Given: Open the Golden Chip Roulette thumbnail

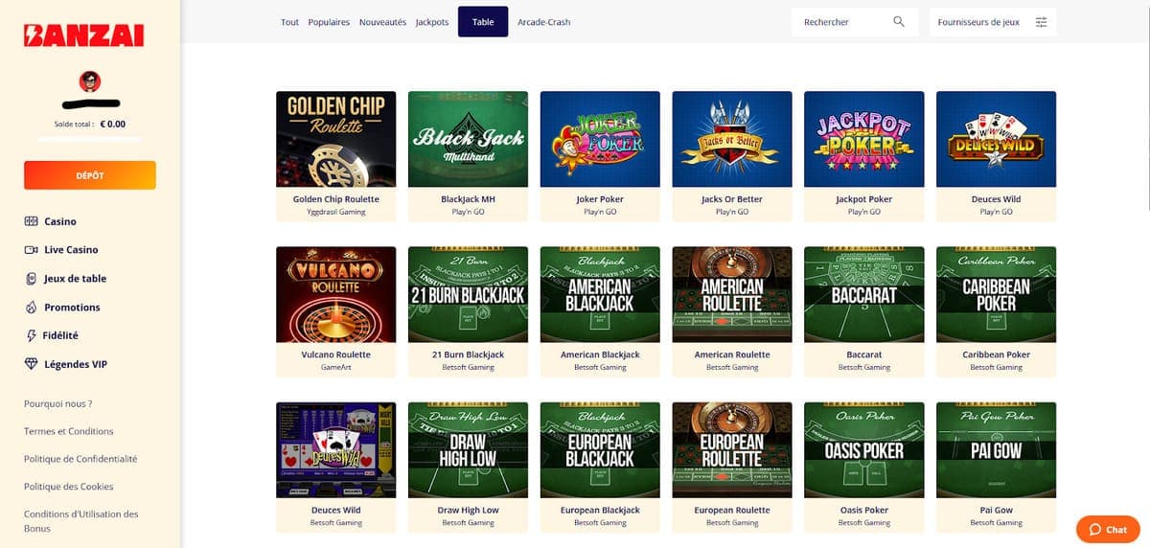Looking at the screenshot, I should [x=335, y=139].
